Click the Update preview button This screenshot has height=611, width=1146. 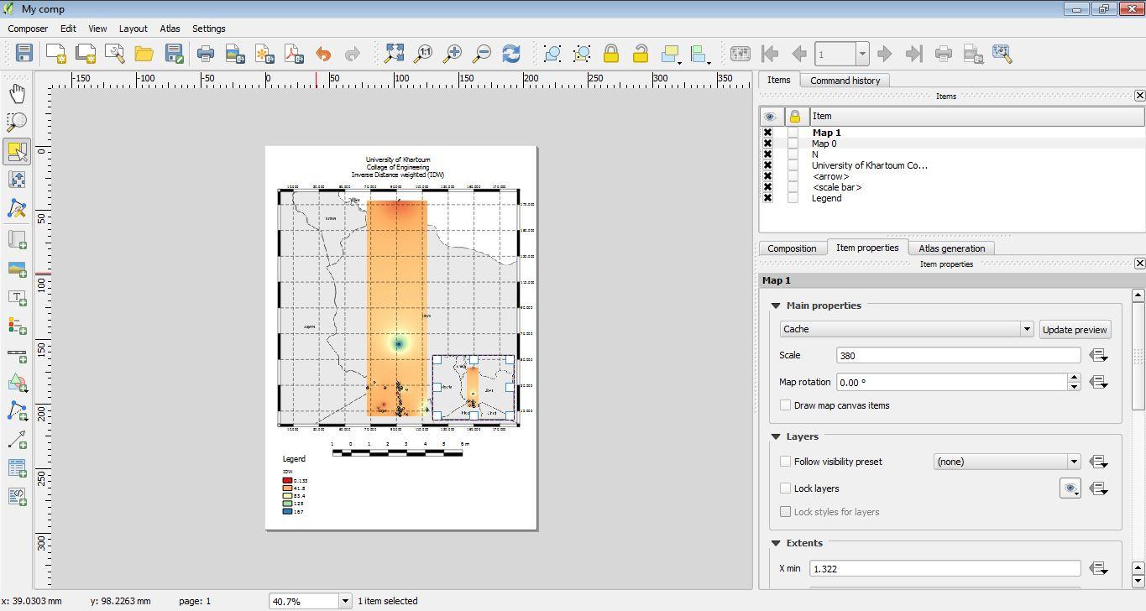click(x=1075, y=330)
